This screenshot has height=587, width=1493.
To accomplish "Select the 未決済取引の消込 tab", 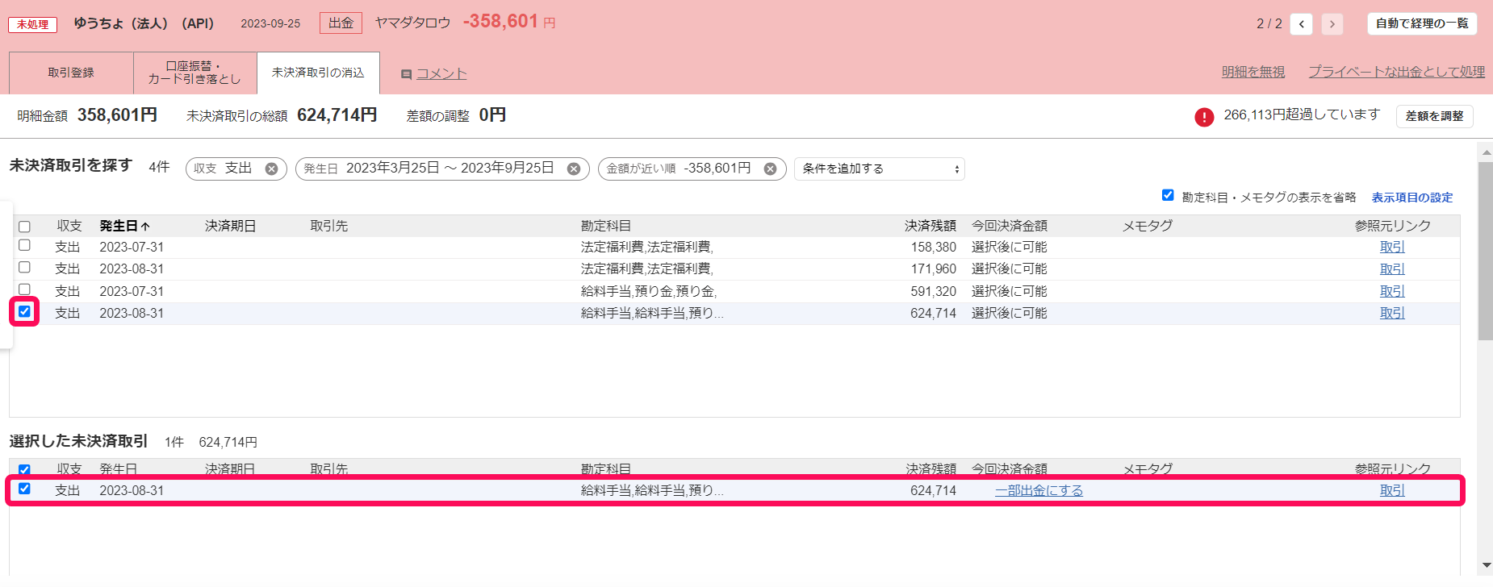I will [318, 73].
